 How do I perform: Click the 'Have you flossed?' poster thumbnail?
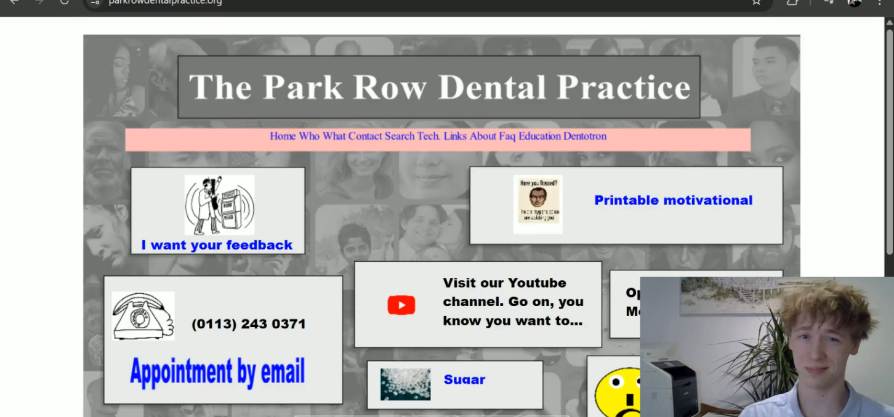point(538,204)
